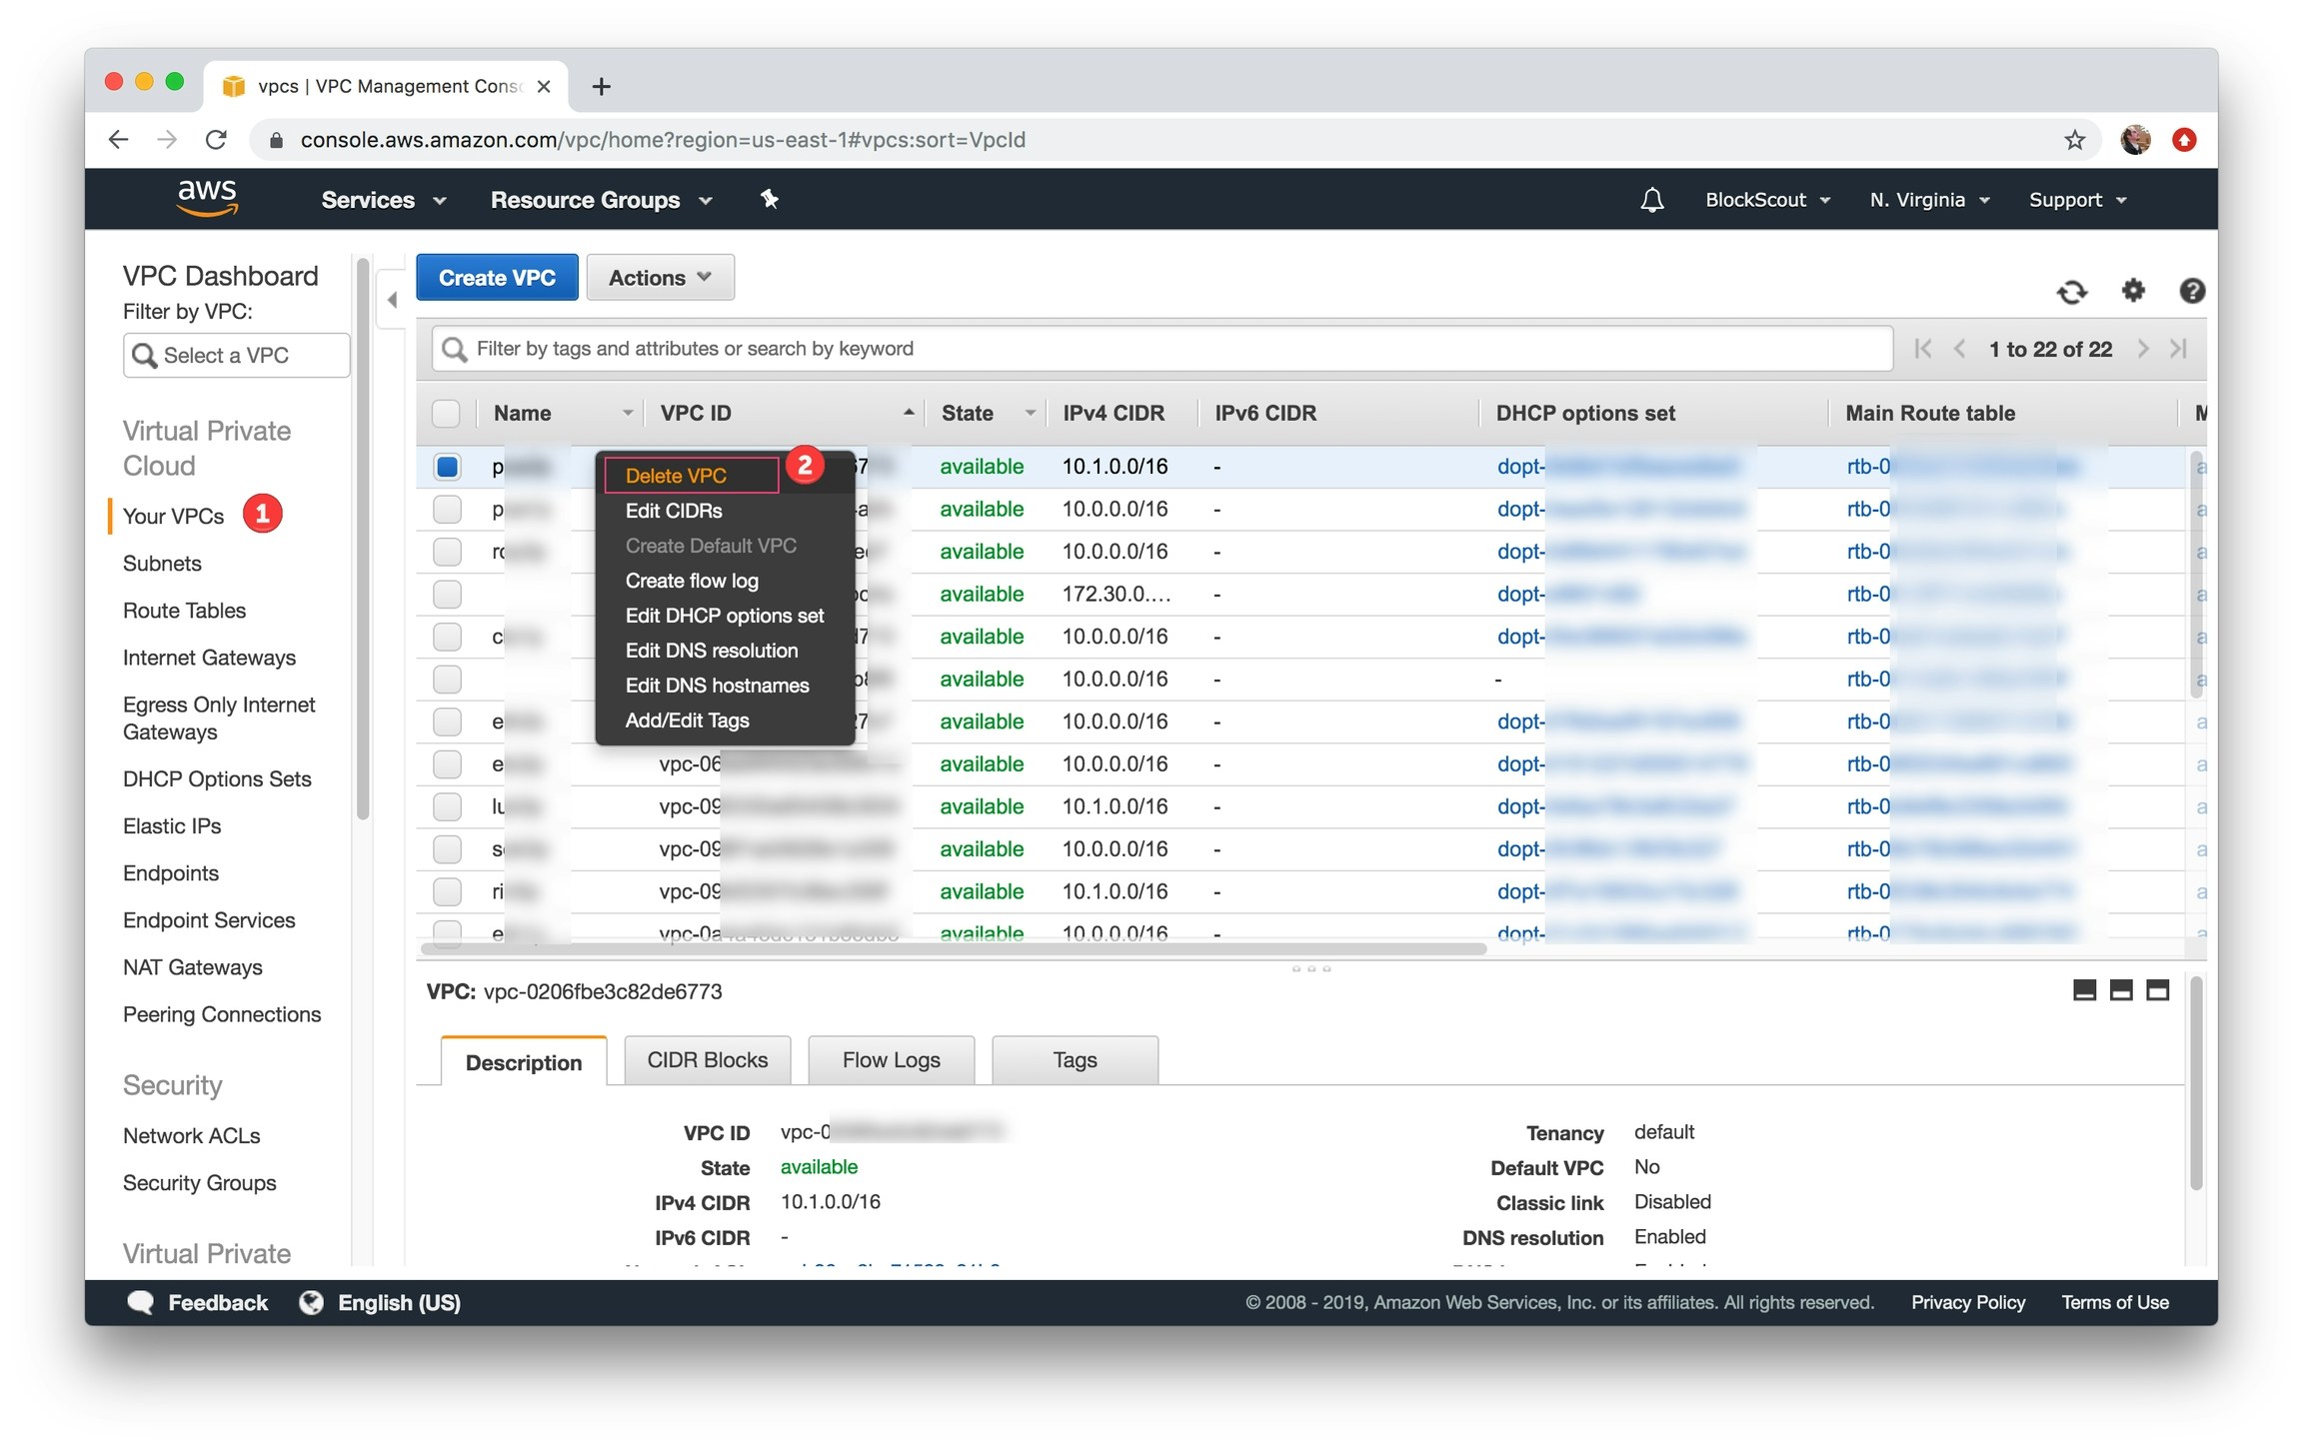Open the Actions dropdown button
The width and height of the screenshot is (2303, 1447).
pos(660,278)
